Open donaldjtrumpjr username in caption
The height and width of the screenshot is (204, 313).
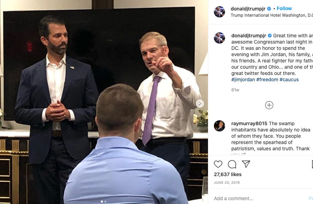pos(248,36)
